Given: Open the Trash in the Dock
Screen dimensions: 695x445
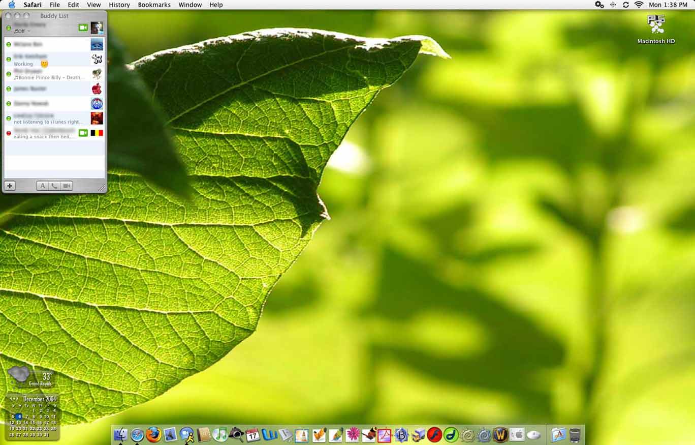Looking at the screenshot, I should [x=575, y=435].
